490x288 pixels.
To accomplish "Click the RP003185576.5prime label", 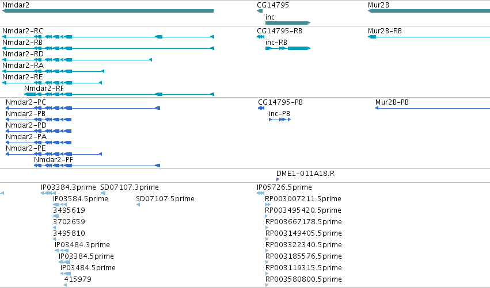I will click(303, 256).
